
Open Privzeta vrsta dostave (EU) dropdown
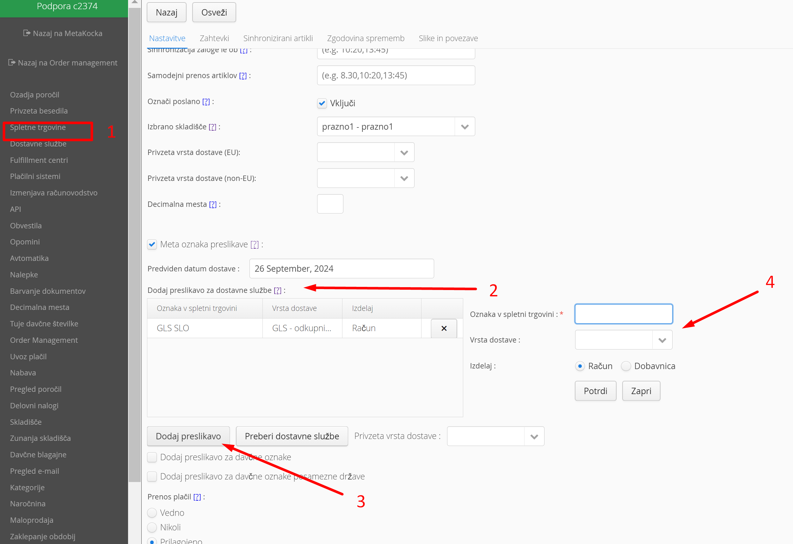(404, 152)
